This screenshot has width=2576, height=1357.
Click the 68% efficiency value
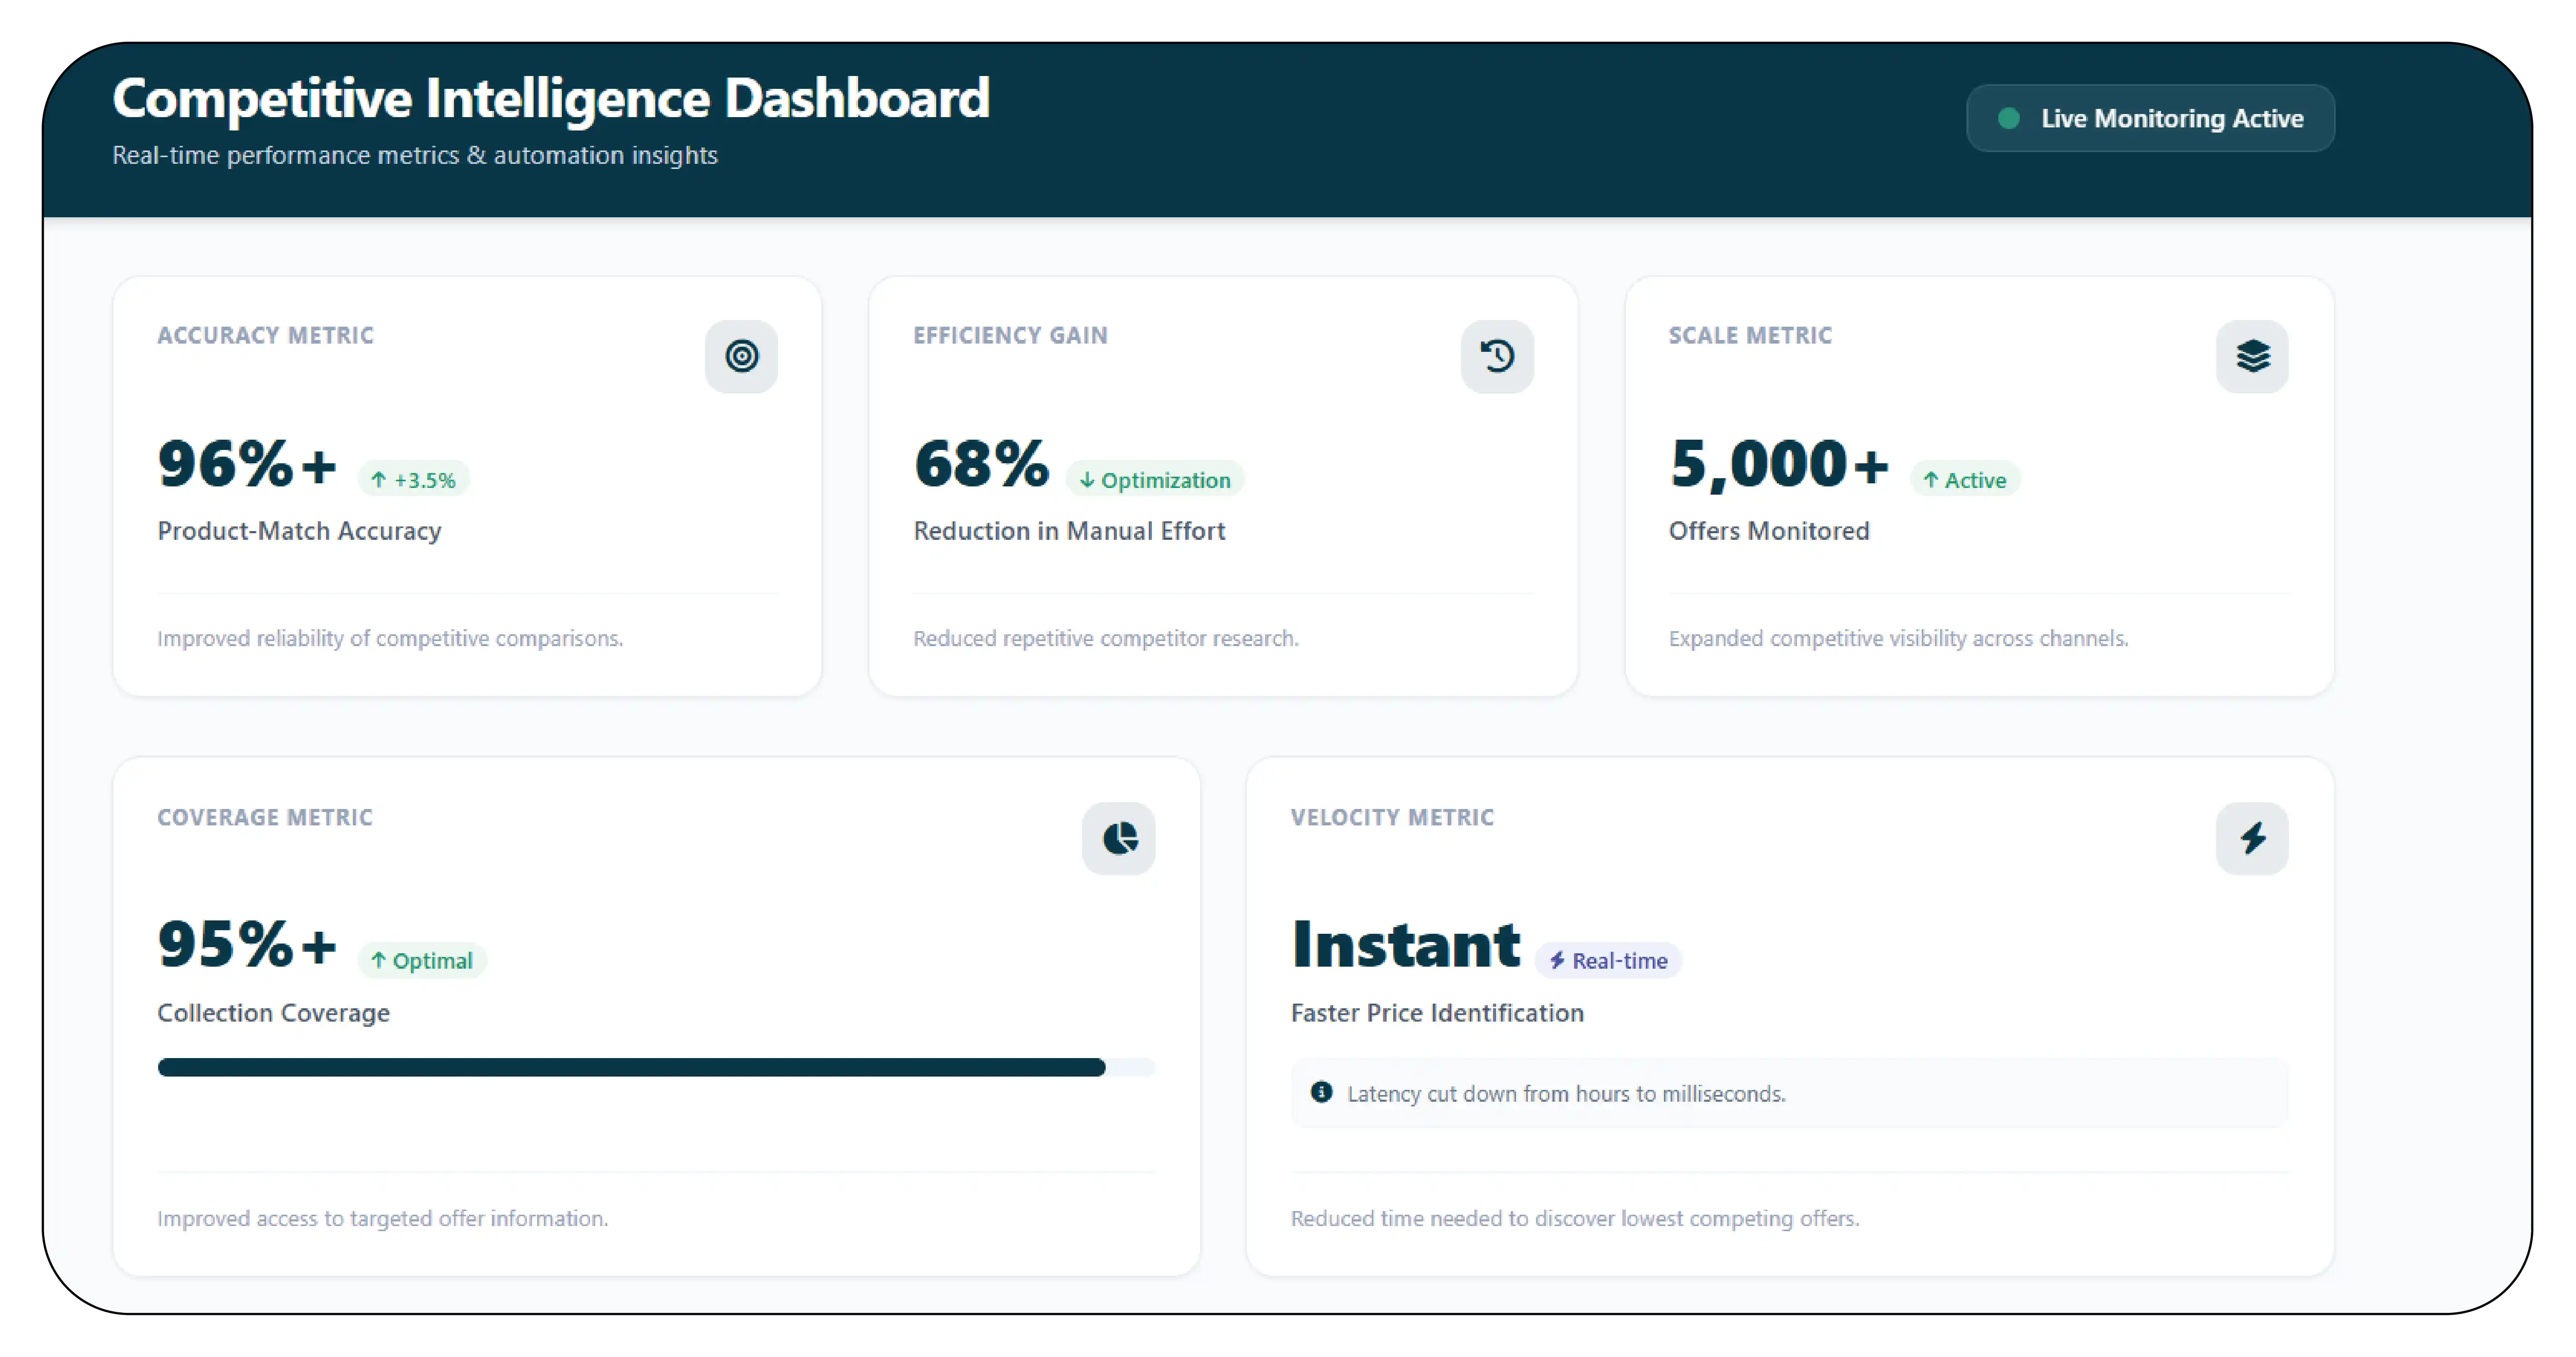coord(981,464)
